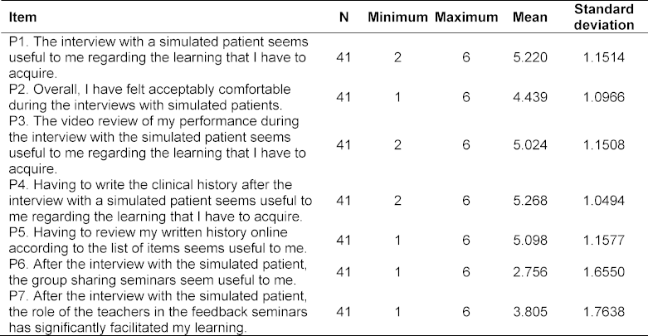Select the P1 simulated patient interview item

pos(158,57)
